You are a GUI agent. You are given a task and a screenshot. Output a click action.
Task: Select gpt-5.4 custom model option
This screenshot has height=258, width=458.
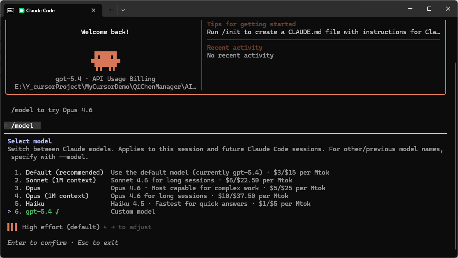pos(85,212)
